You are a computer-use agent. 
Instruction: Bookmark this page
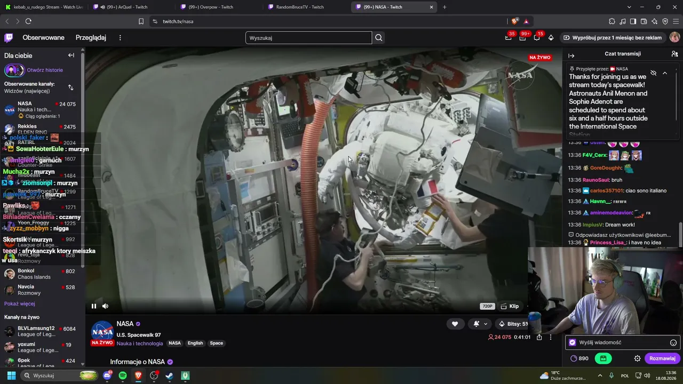pos(141,21)
